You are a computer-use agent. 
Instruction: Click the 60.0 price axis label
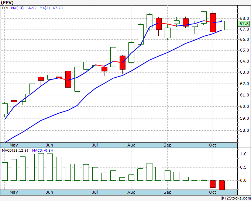point(244,106)
